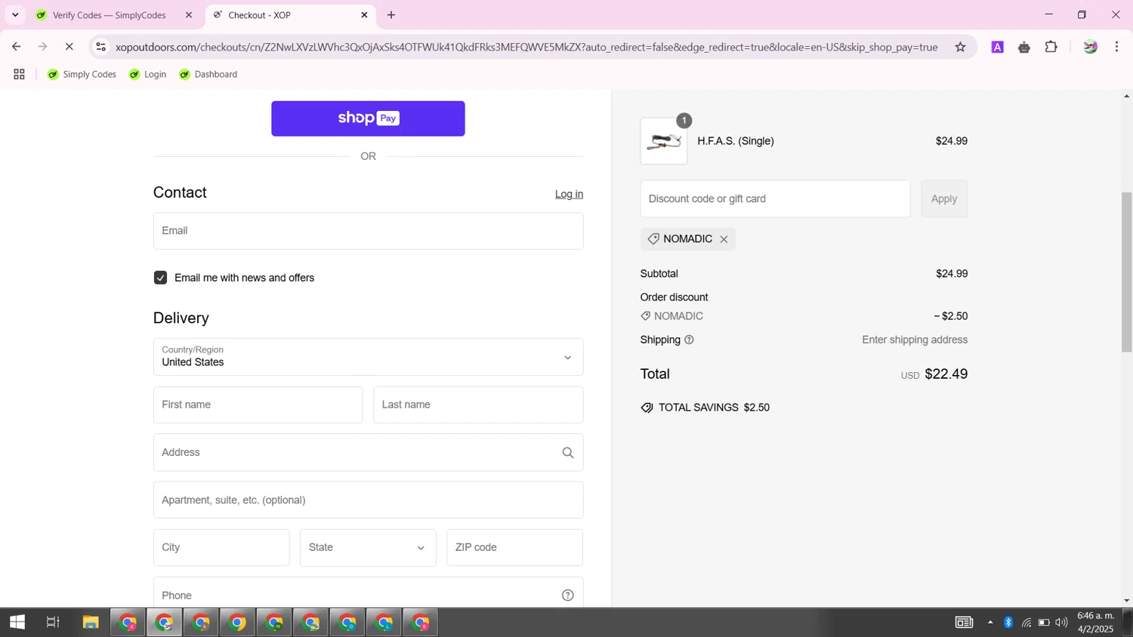Open the Dashboard bookmark

click(x=208, y=74)
